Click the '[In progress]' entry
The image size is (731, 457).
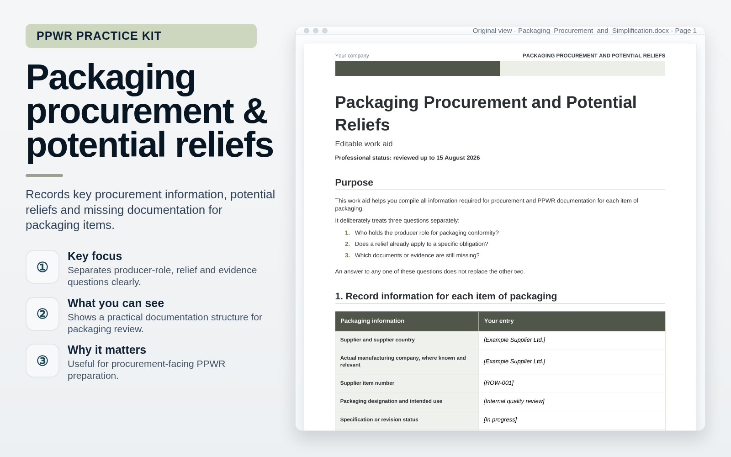point(500,420)
